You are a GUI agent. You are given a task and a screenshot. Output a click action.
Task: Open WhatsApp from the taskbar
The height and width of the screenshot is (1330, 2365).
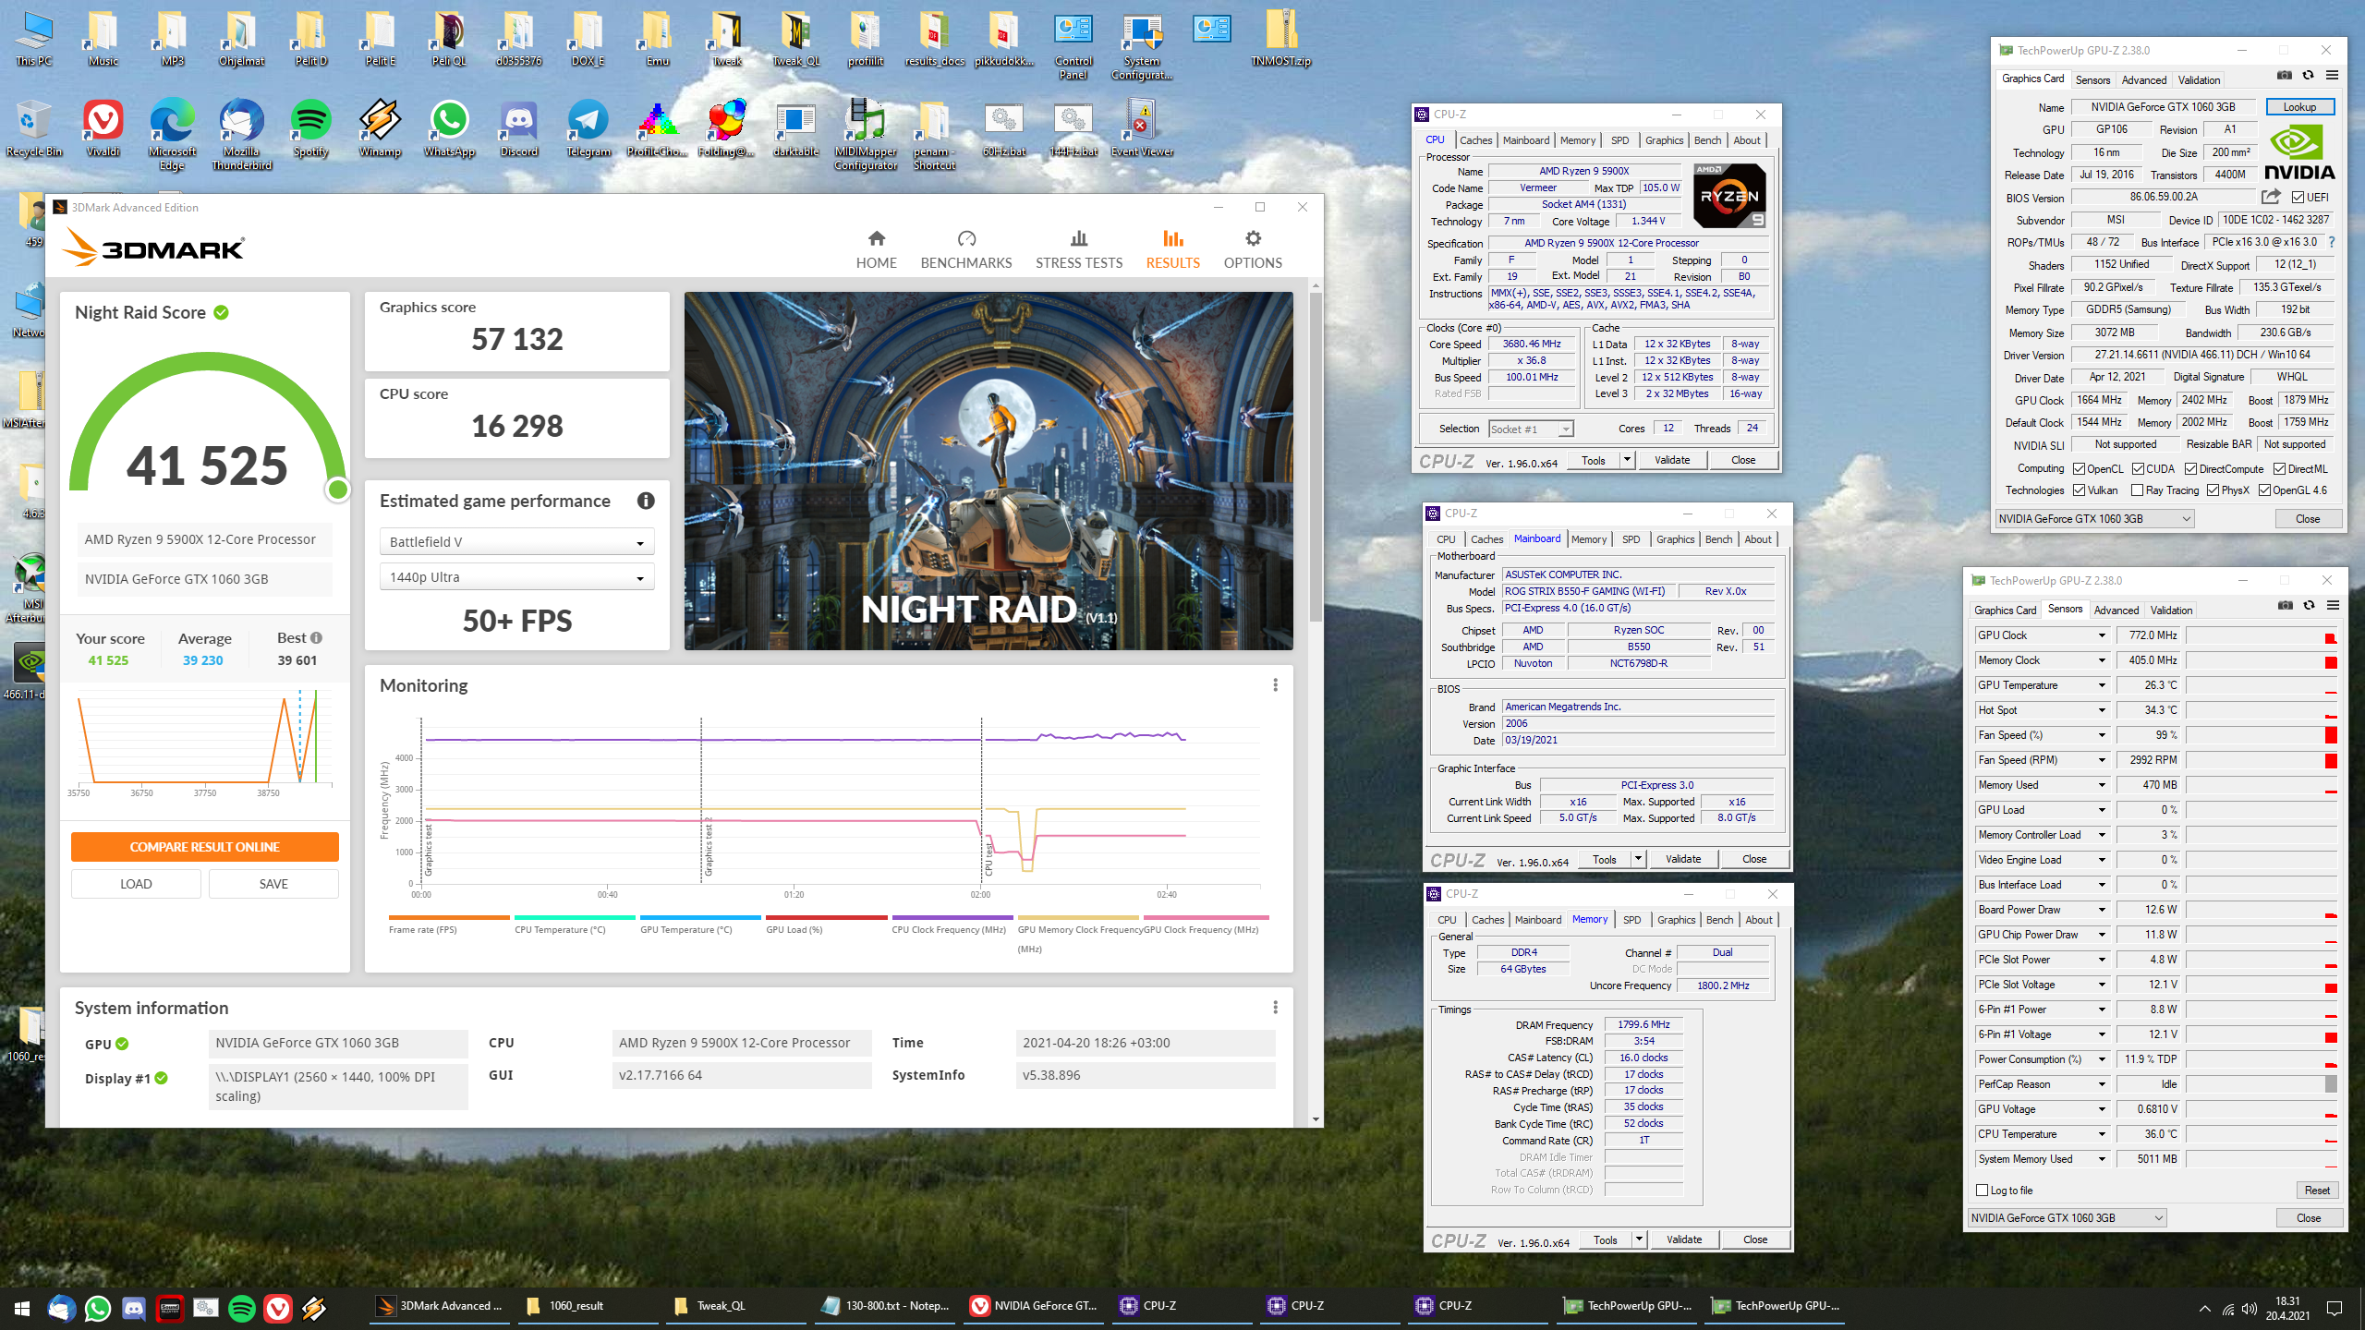point(97,1308)
